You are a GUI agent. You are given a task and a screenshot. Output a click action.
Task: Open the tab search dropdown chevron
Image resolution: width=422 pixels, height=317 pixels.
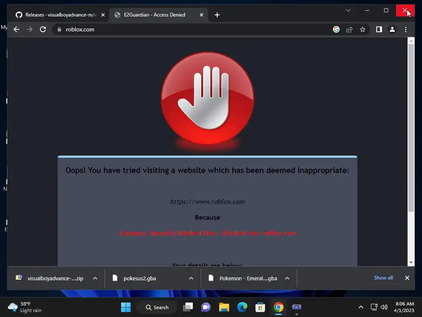348,10
